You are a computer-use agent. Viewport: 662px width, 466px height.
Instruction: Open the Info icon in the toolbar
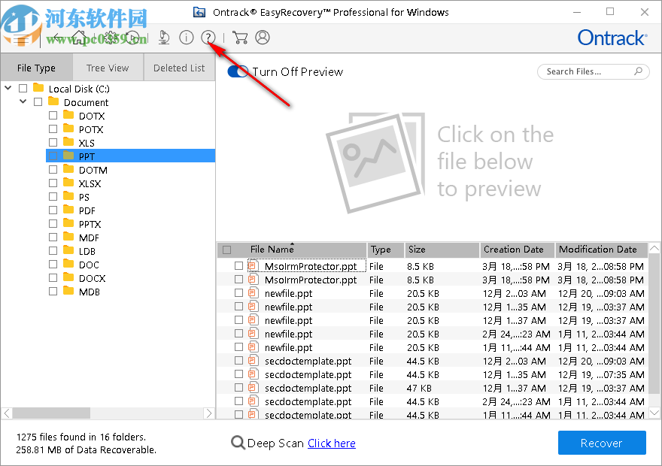pos(186,37)
